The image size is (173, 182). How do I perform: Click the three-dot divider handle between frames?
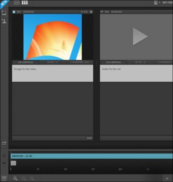point(97,64)
